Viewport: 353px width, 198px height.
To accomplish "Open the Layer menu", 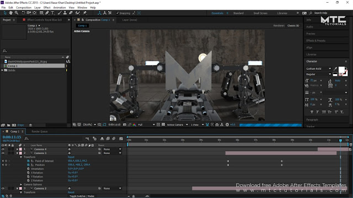I will 38,8.
